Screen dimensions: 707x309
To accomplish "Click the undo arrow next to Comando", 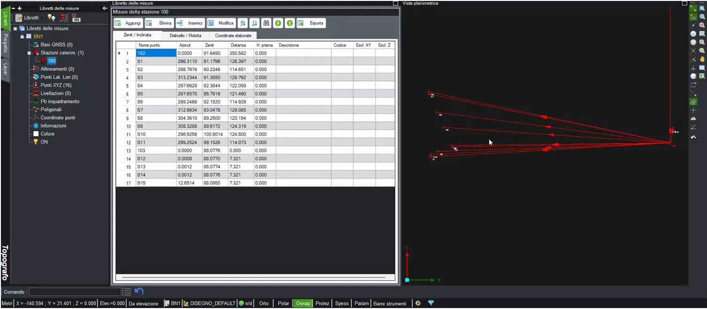I will point(139,292).
